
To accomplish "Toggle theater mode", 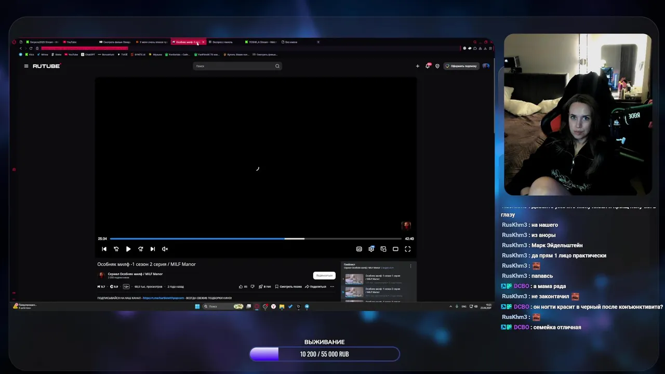I will coord(395,249).
